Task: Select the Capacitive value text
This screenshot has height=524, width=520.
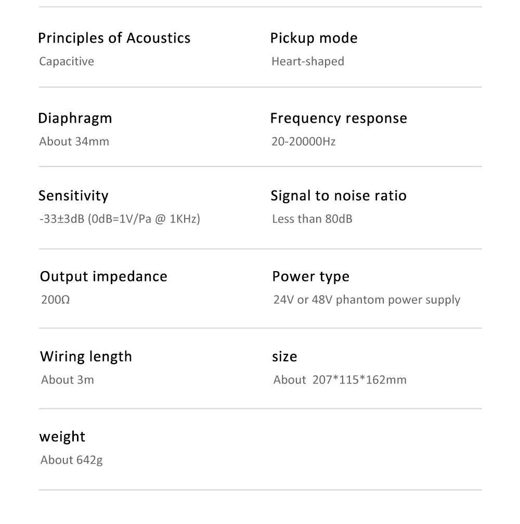Action: (67, 61)
